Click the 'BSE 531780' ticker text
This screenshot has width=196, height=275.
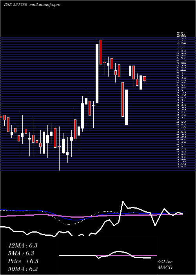(x=15, y=5)
